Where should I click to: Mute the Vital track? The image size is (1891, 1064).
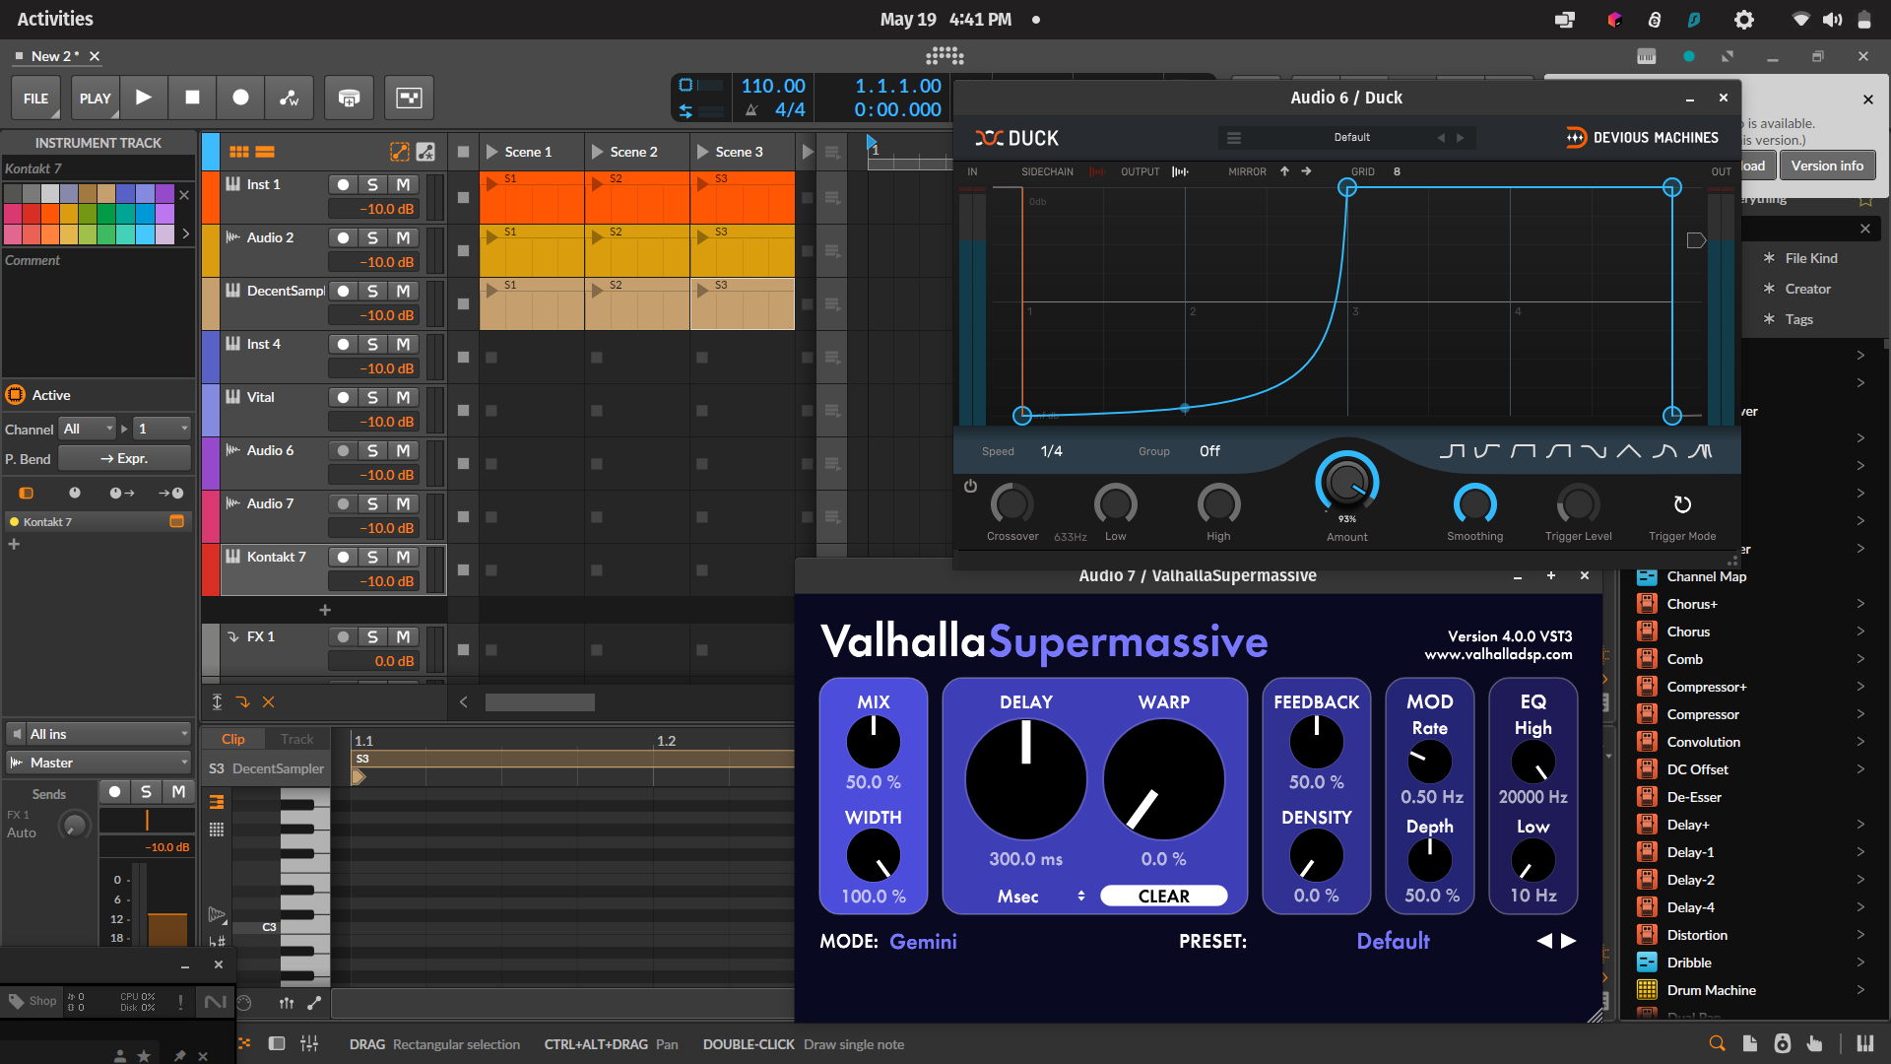pyautogui.click(x=403, y=397)
